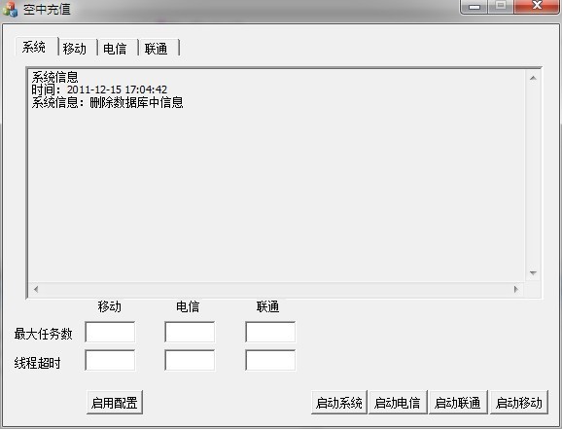Click the log scrollbar up arrow
562x429 pixels.
pos(533,78)
